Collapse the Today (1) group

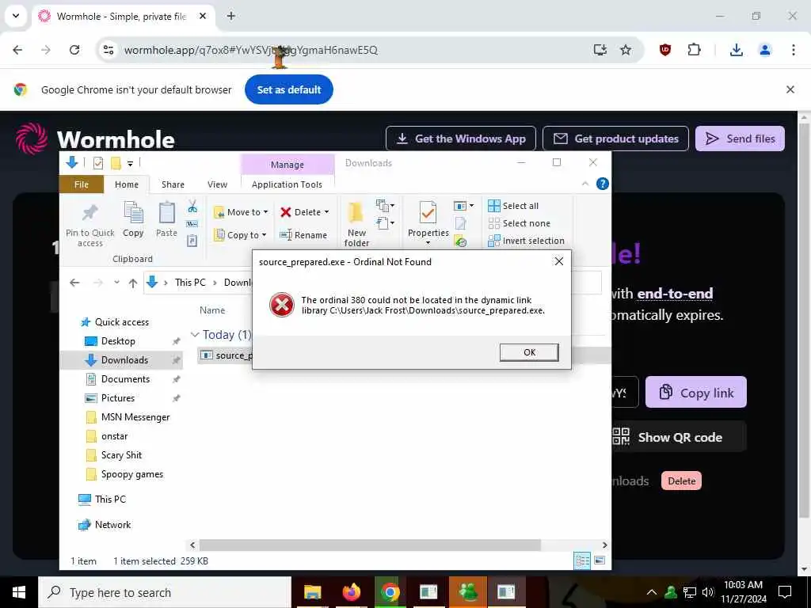(195, 335)
